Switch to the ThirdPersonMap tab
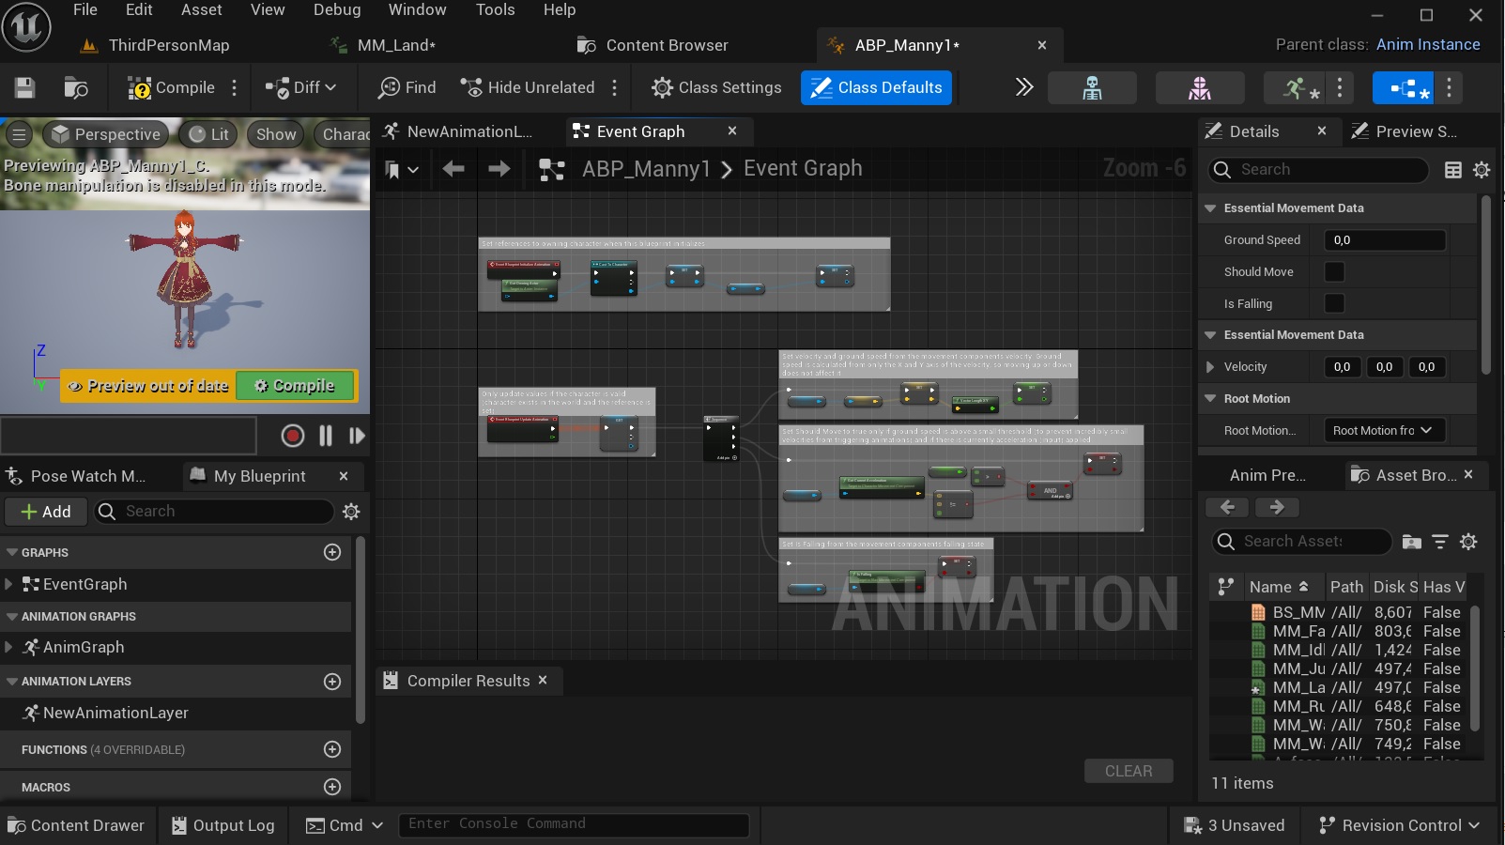The width and height of the screenshot is (1505, 845). pos(168,45)
